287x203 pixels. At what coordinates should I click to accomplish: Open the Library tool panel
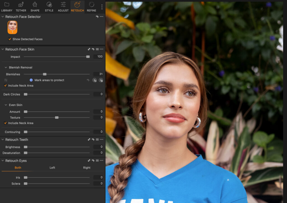6,7
